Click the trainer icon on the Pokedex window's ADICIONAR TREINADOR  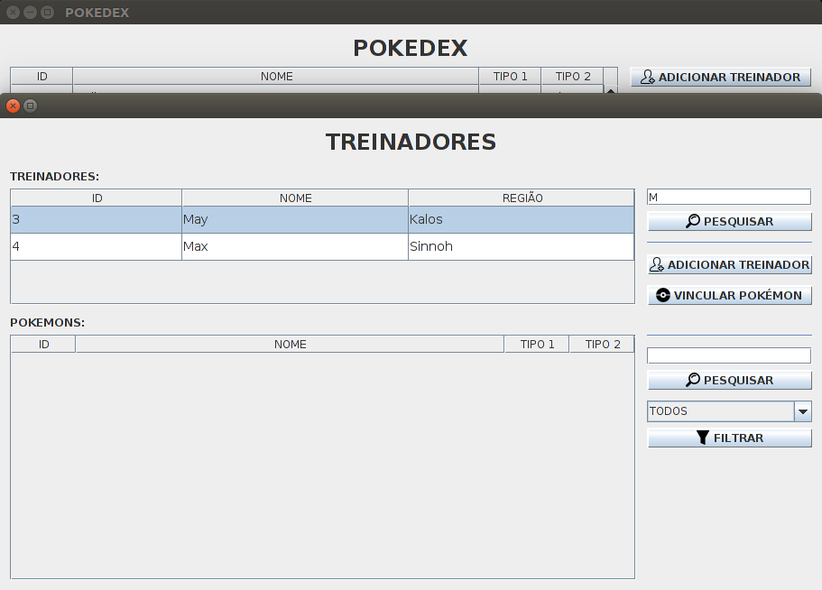coord(646,77)
